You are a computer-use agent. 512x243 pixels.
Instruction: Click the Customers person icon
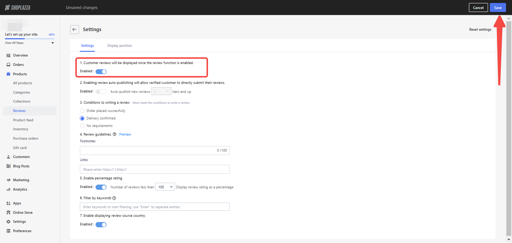click(x=8, y=157)
